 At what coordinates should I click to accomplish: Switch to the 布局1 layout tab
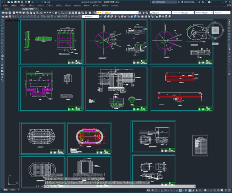click(x=12, y=190)
